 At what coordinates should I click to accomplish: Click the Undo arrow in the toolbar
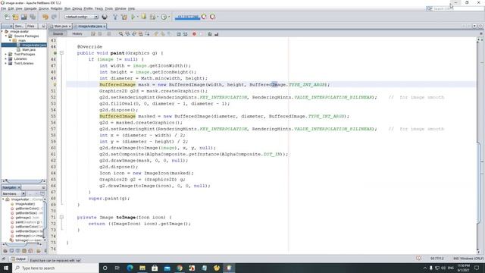click(x=45, y=17)
